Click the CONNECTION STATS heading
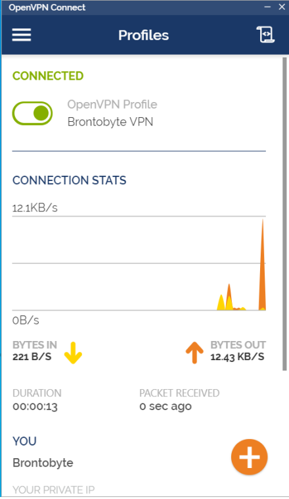289x499 pixels. point(69,180)
